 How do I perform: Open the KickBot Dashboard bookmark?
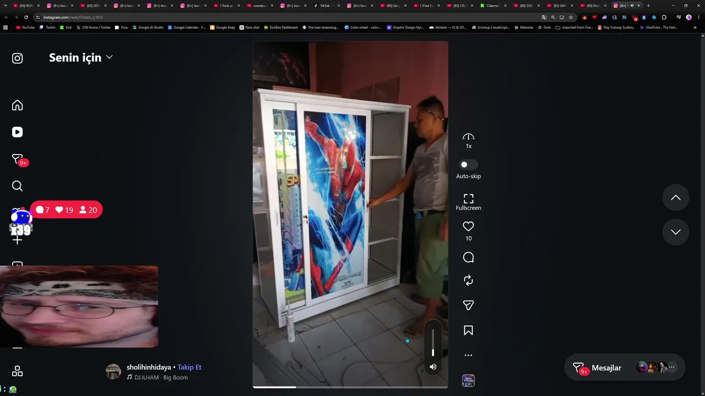(x=280, y=28)
